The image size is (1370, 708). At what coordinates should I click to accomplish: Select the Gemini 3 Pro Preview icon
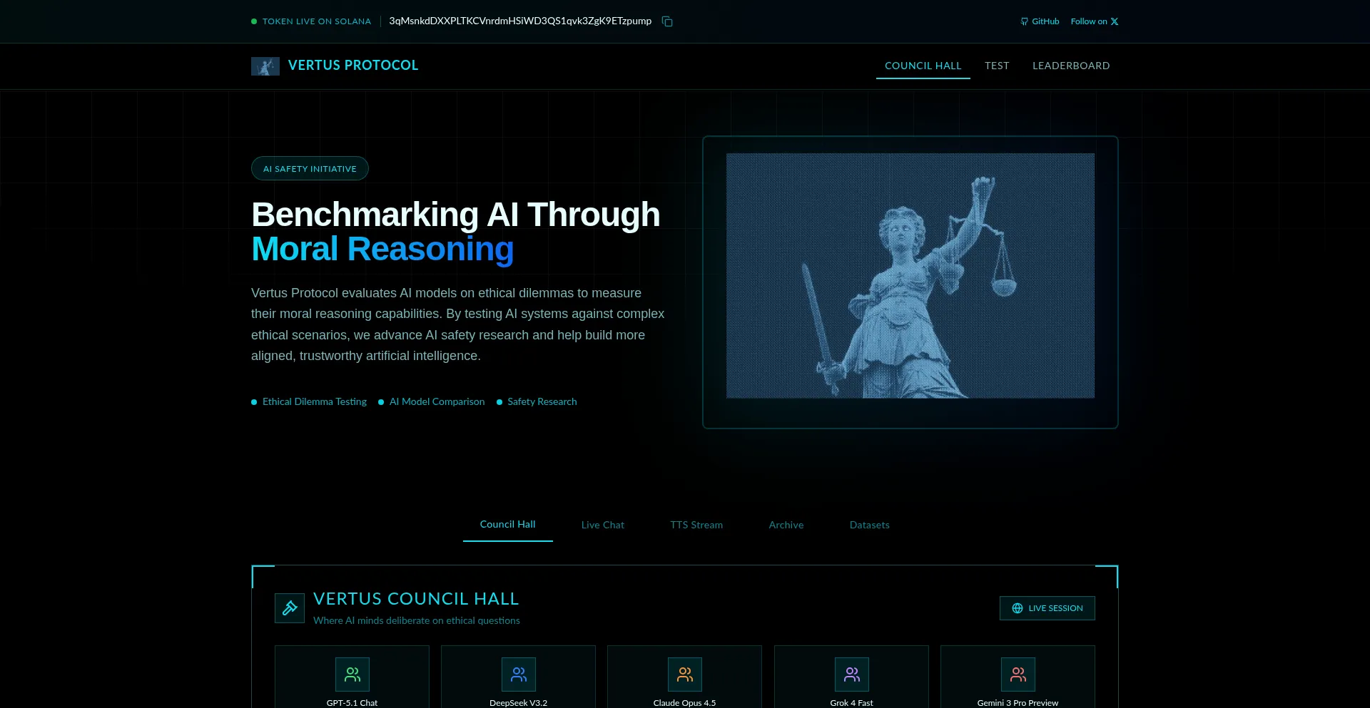pos(1018,674)
